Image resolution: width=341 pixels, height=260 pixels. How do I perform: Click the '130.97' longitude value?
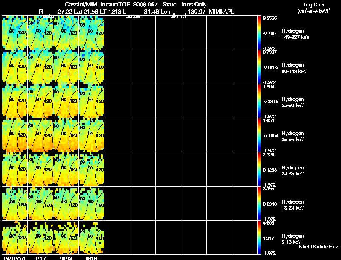[197, 12]
